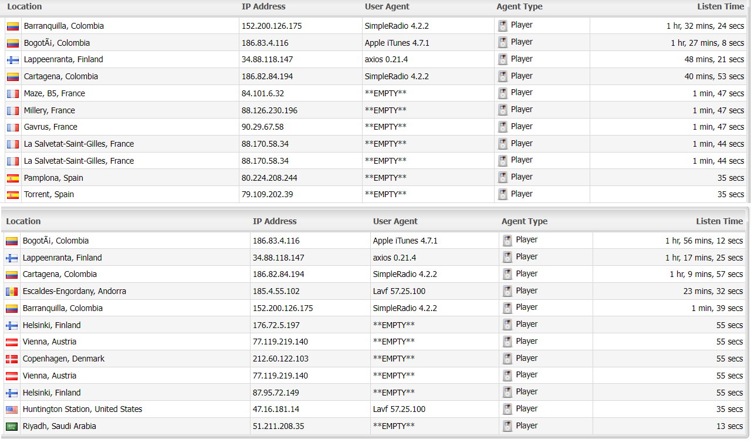Sort by Listen Time header in the upper table

[720, 6]
